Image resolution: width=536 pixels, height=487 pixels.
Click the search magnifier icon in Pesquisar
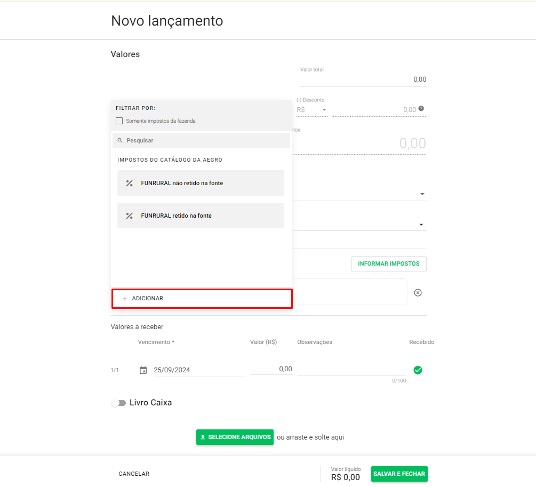coord(120,140)
